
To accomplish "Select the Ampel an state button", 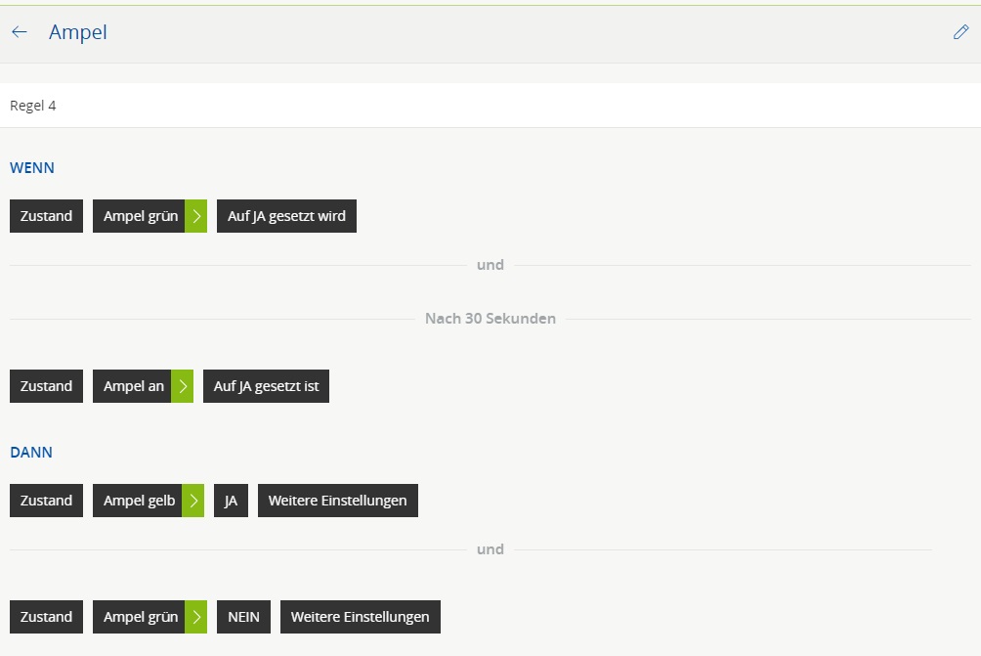I will (x=133, y=386).
